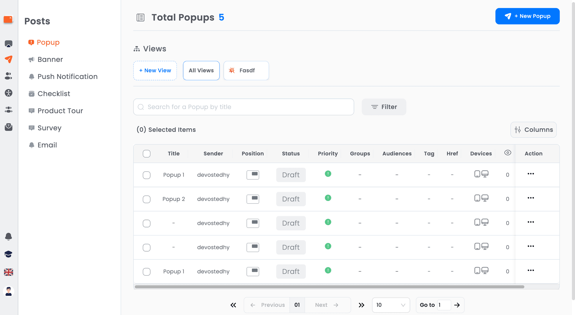575x315 pixels.
Task: Open three-dot action menu for Popup 2
Action: click(531, 198)
